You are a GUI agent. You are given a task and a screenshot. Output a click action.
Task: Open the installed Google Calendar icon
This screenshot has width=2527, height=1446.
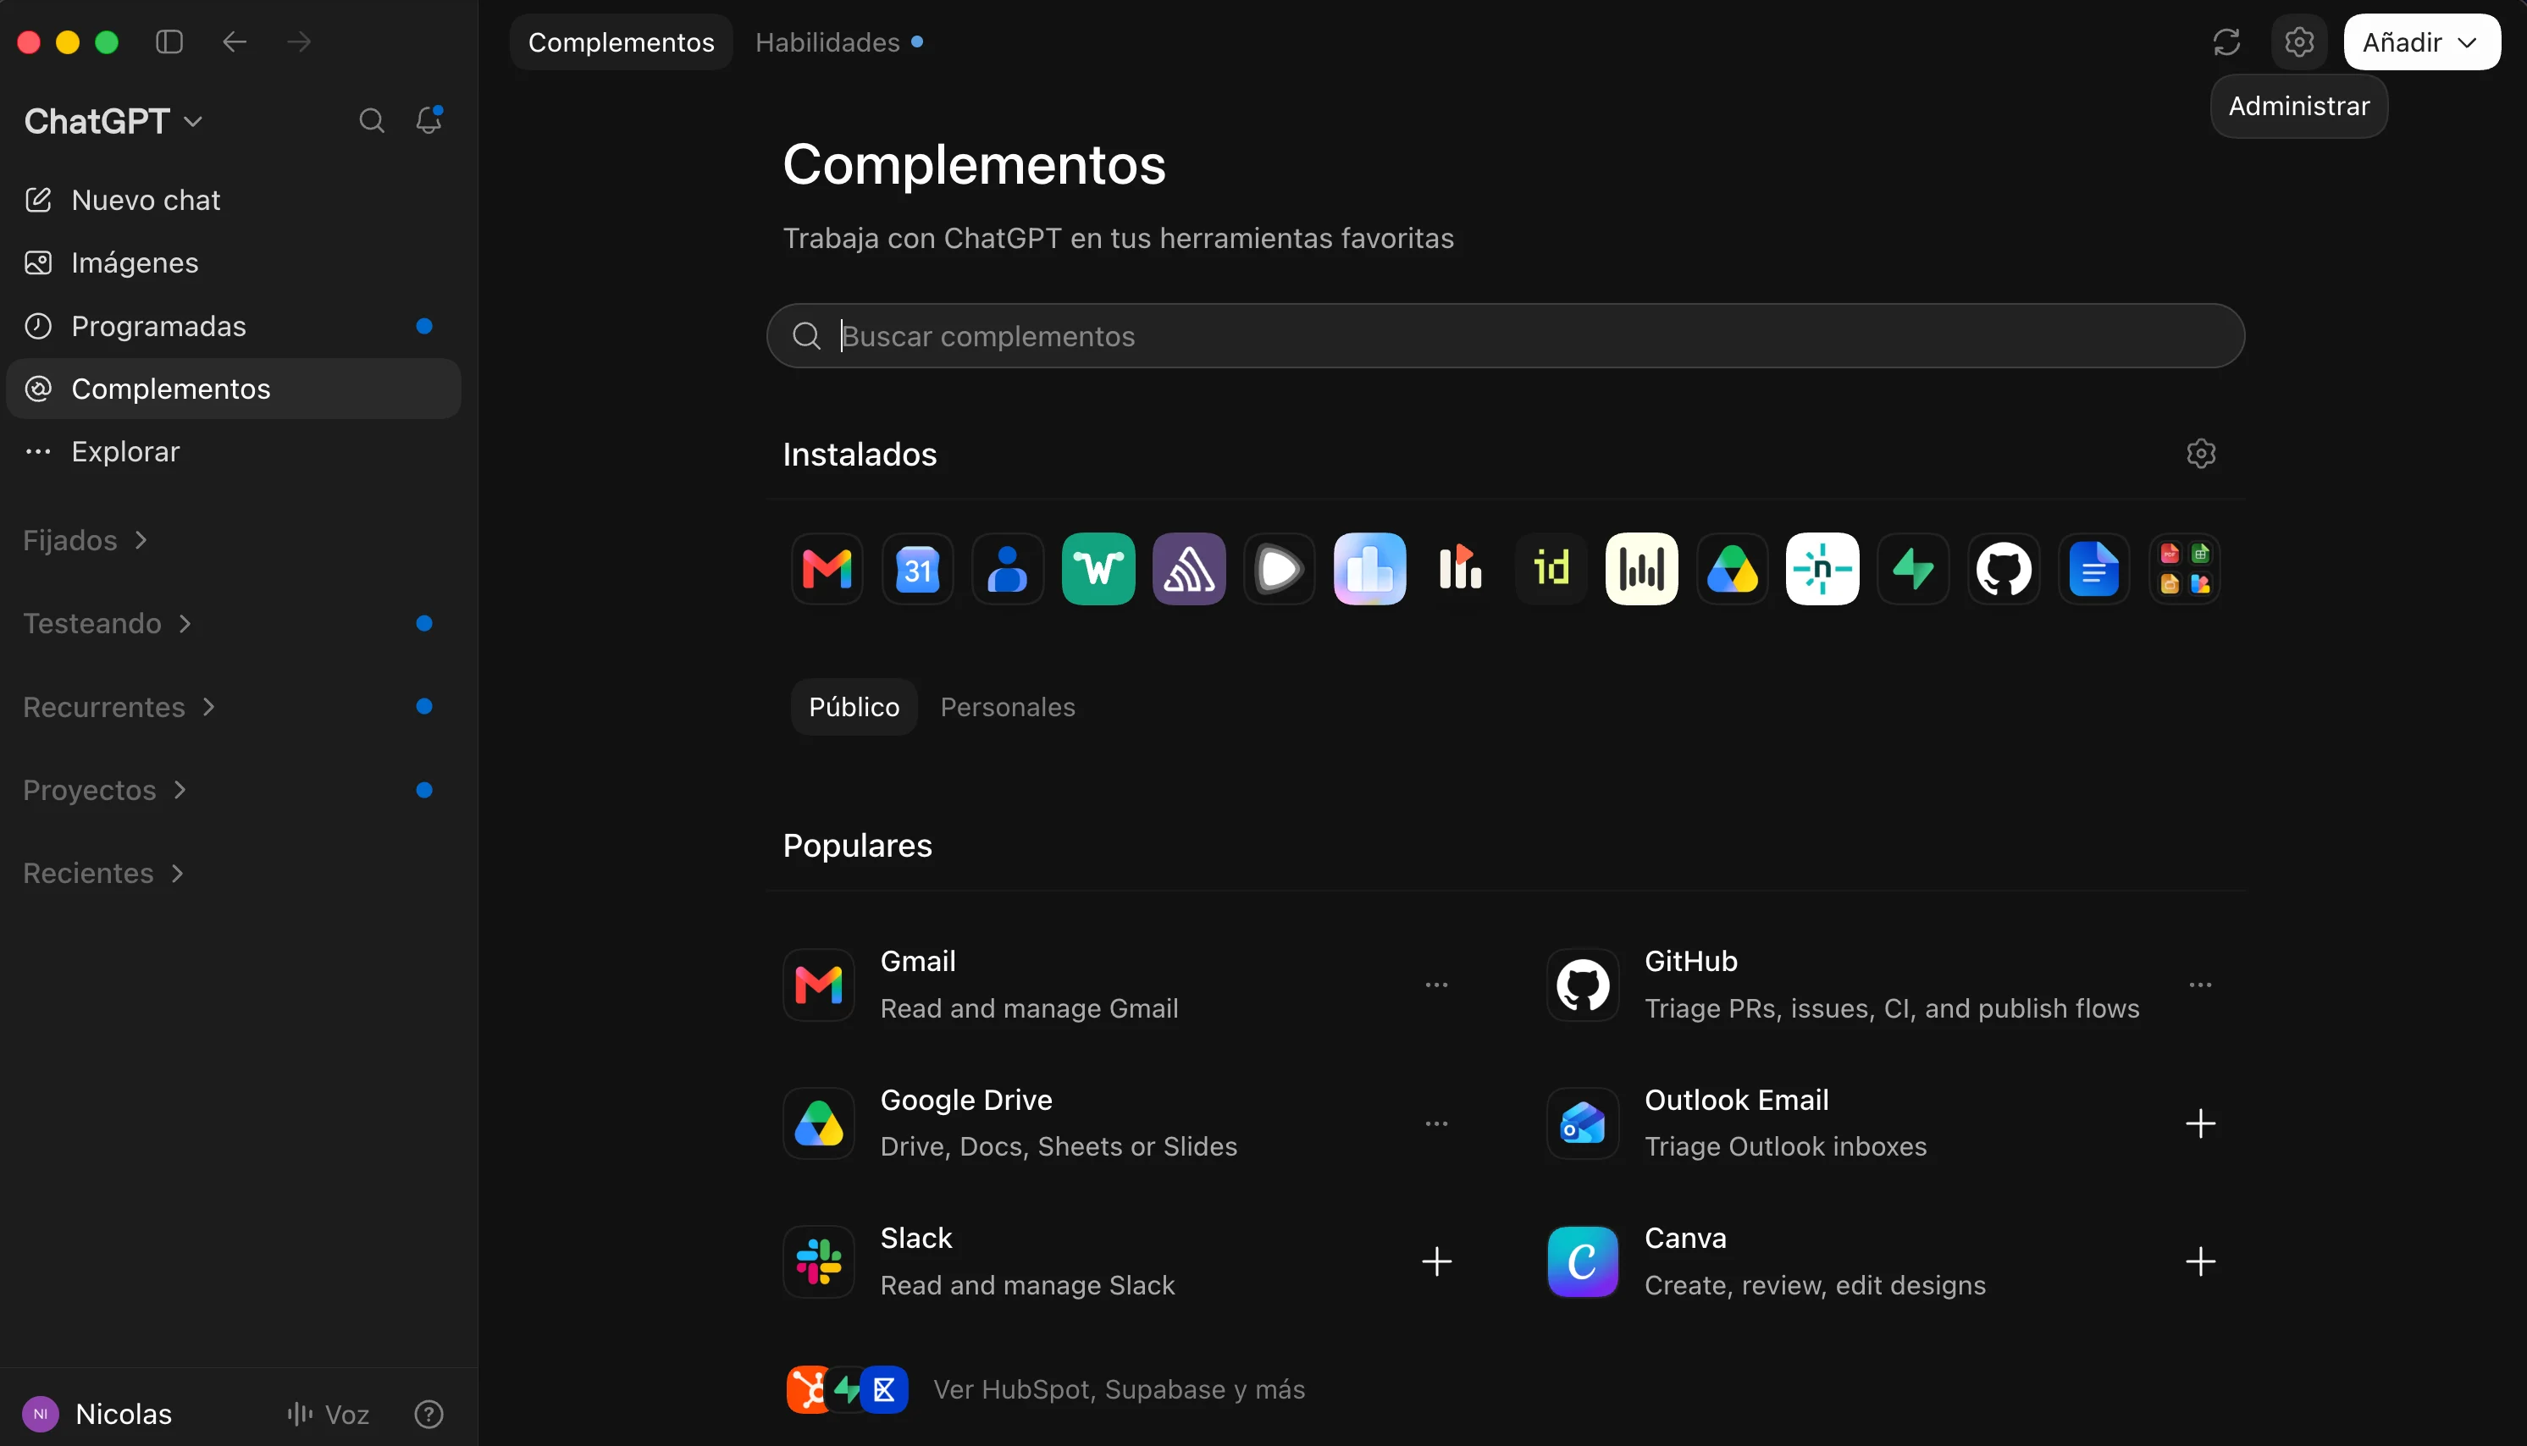(917, 569)
